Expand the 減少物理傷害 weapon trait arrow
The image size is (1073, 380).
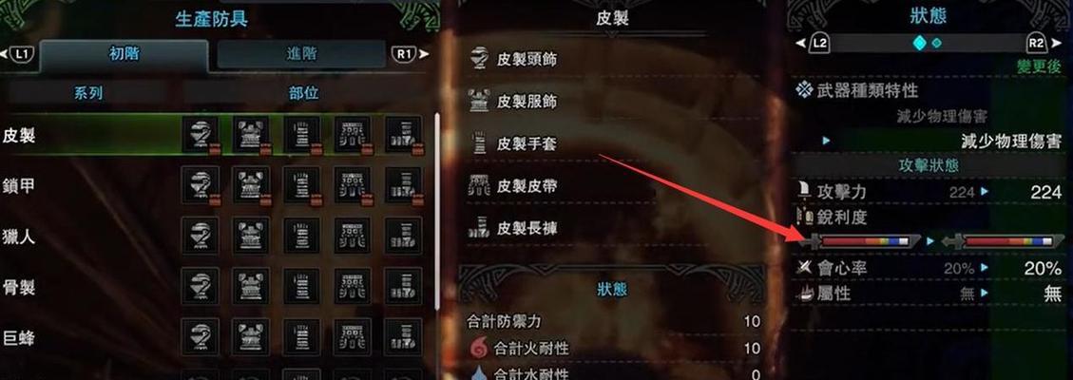[827, 141]
